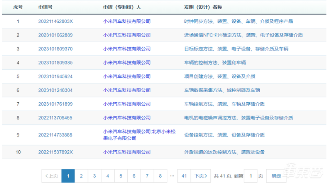Go to next page with 下页 button
Screen dimensions: 328x183
[x=201, y=176]
